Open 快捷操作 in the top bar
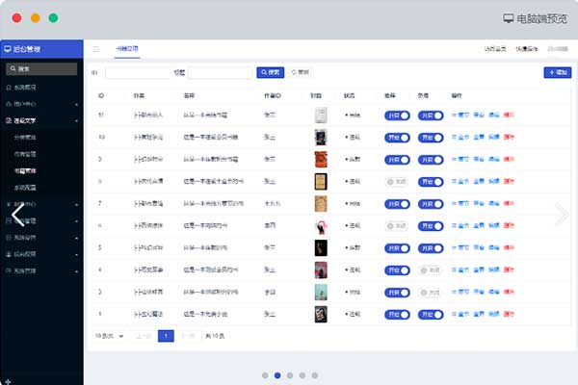Viewport: 578px width, 385px height. (526, 49)
